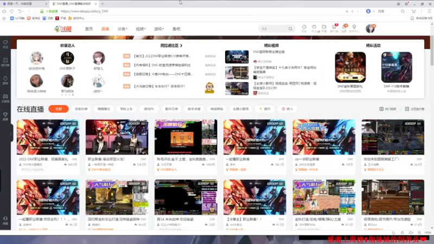Click the user avatar in the header
434x244 pixels.
click(x=370, y=29)
